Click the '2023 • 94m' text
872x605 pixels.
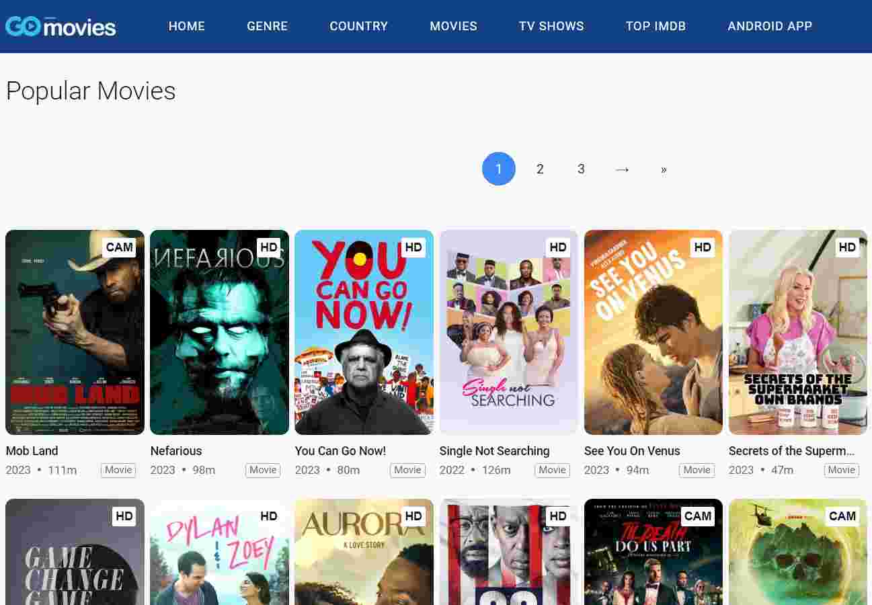point(617,470)
